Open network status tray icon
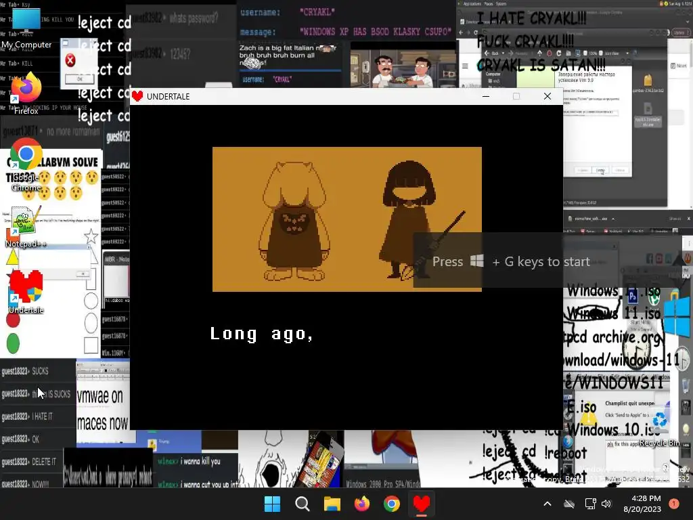Image resolution: width=693 pixels, height=520 pixels. click(x=590, y=504)
